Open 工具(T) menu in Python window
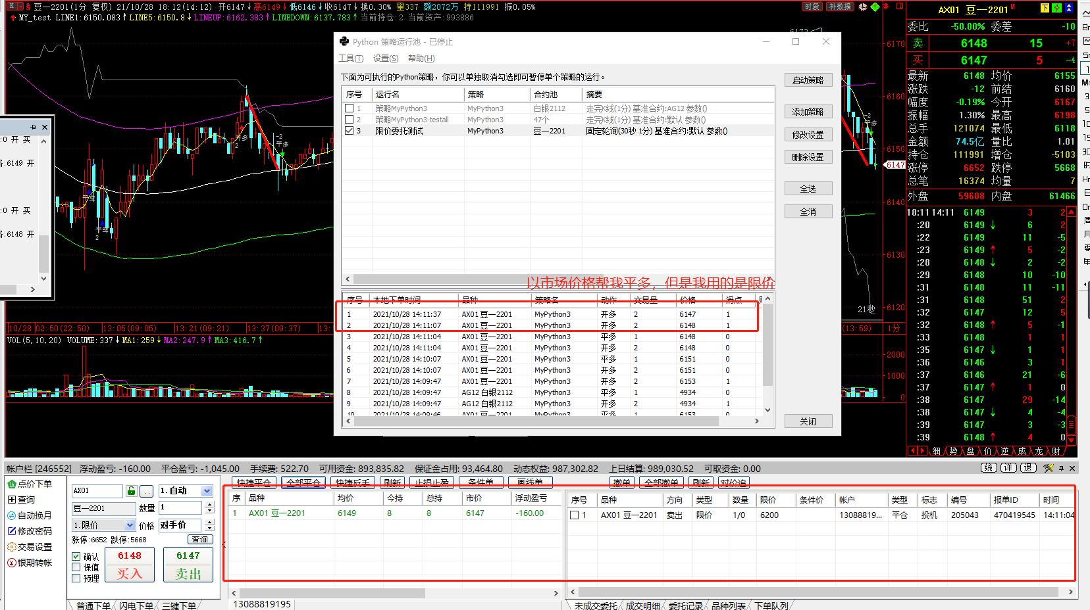Image resolution: width=1090 pixels, height=610 pixels. point(351,59)
